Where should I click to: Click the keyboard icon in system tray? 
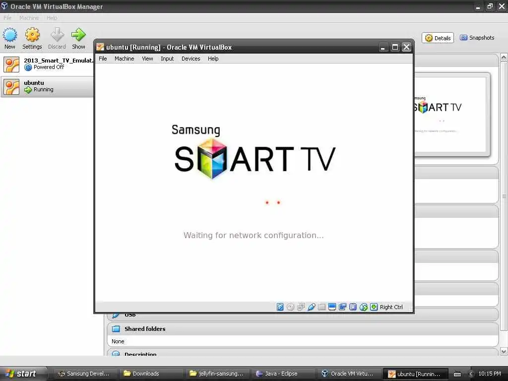point(457,374)
